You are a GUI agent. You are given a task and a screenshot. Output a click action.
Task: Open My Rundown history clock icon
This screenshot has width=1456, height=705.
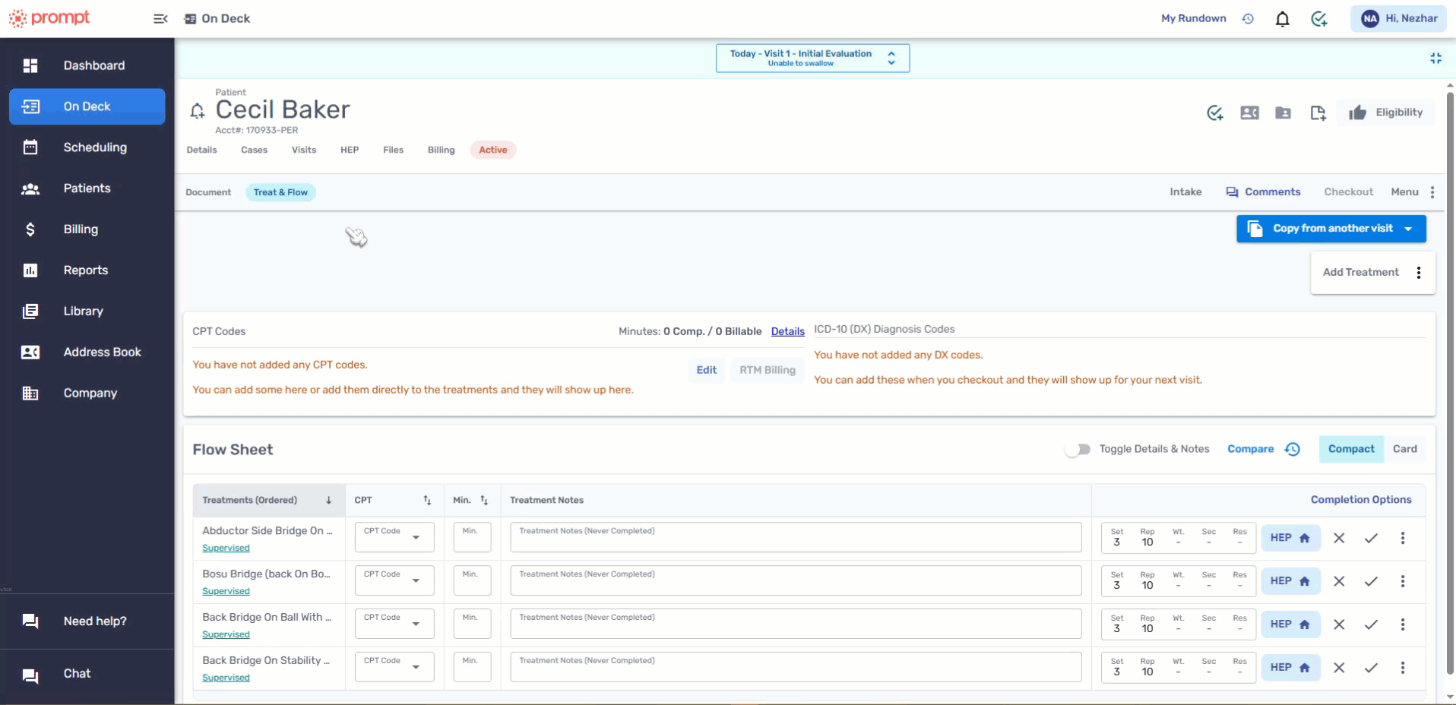point(1248,19)
